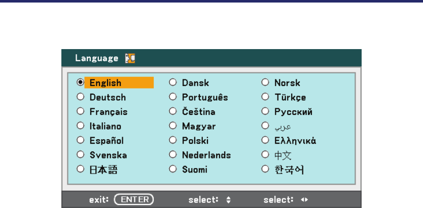
Task: Choose the Korean 한국어 option
Action: click(265, 170)
